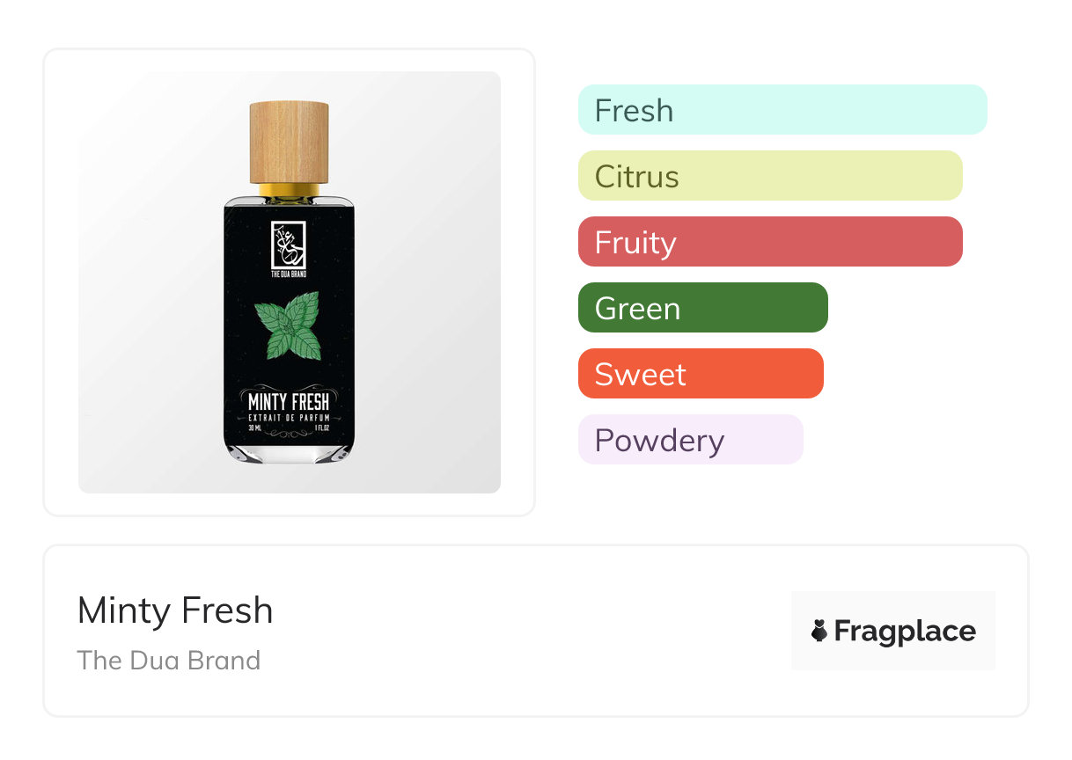
Task: Click the 1 FL.OZ text on label
Action: point(324,428)
